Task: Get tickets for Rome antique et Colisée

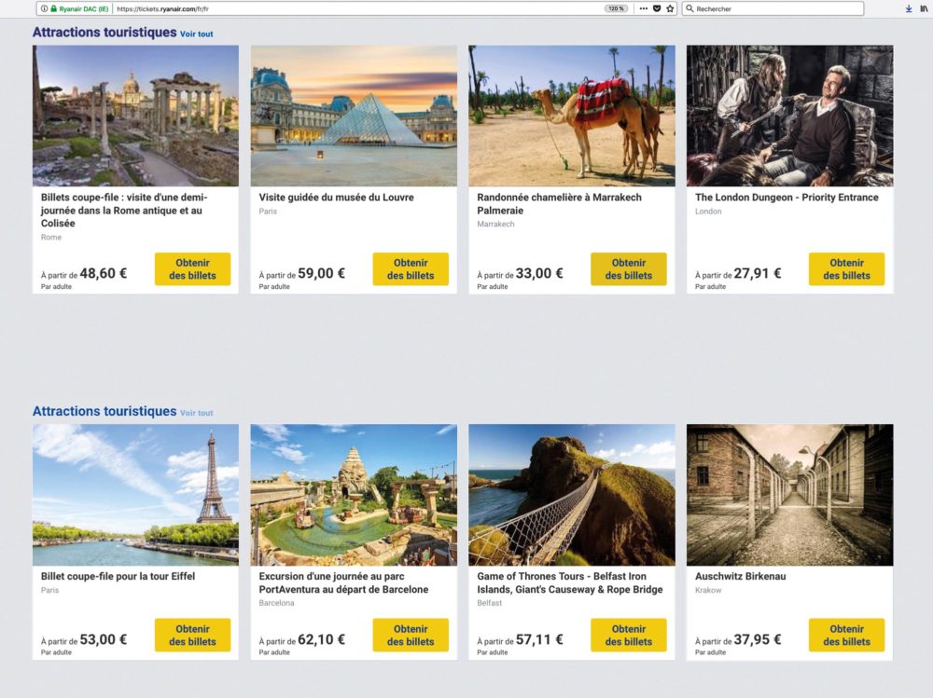Action: [x=192, y=269]
